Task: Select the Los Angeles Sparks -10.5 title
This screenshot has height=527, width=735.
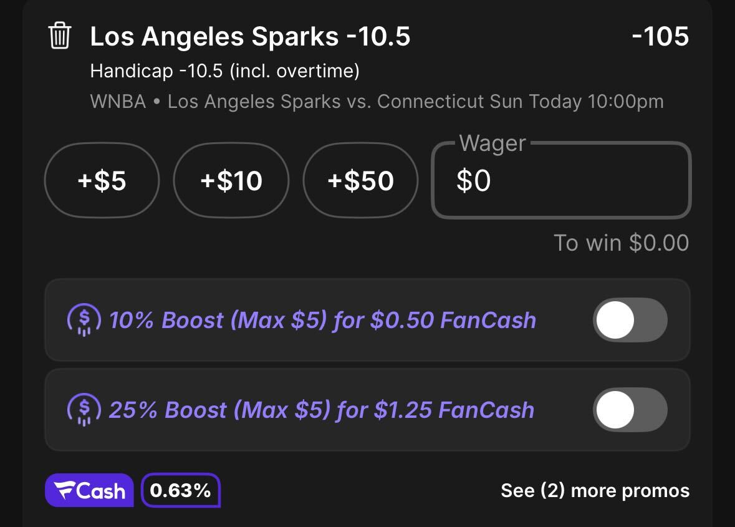Action: (250, 36)
